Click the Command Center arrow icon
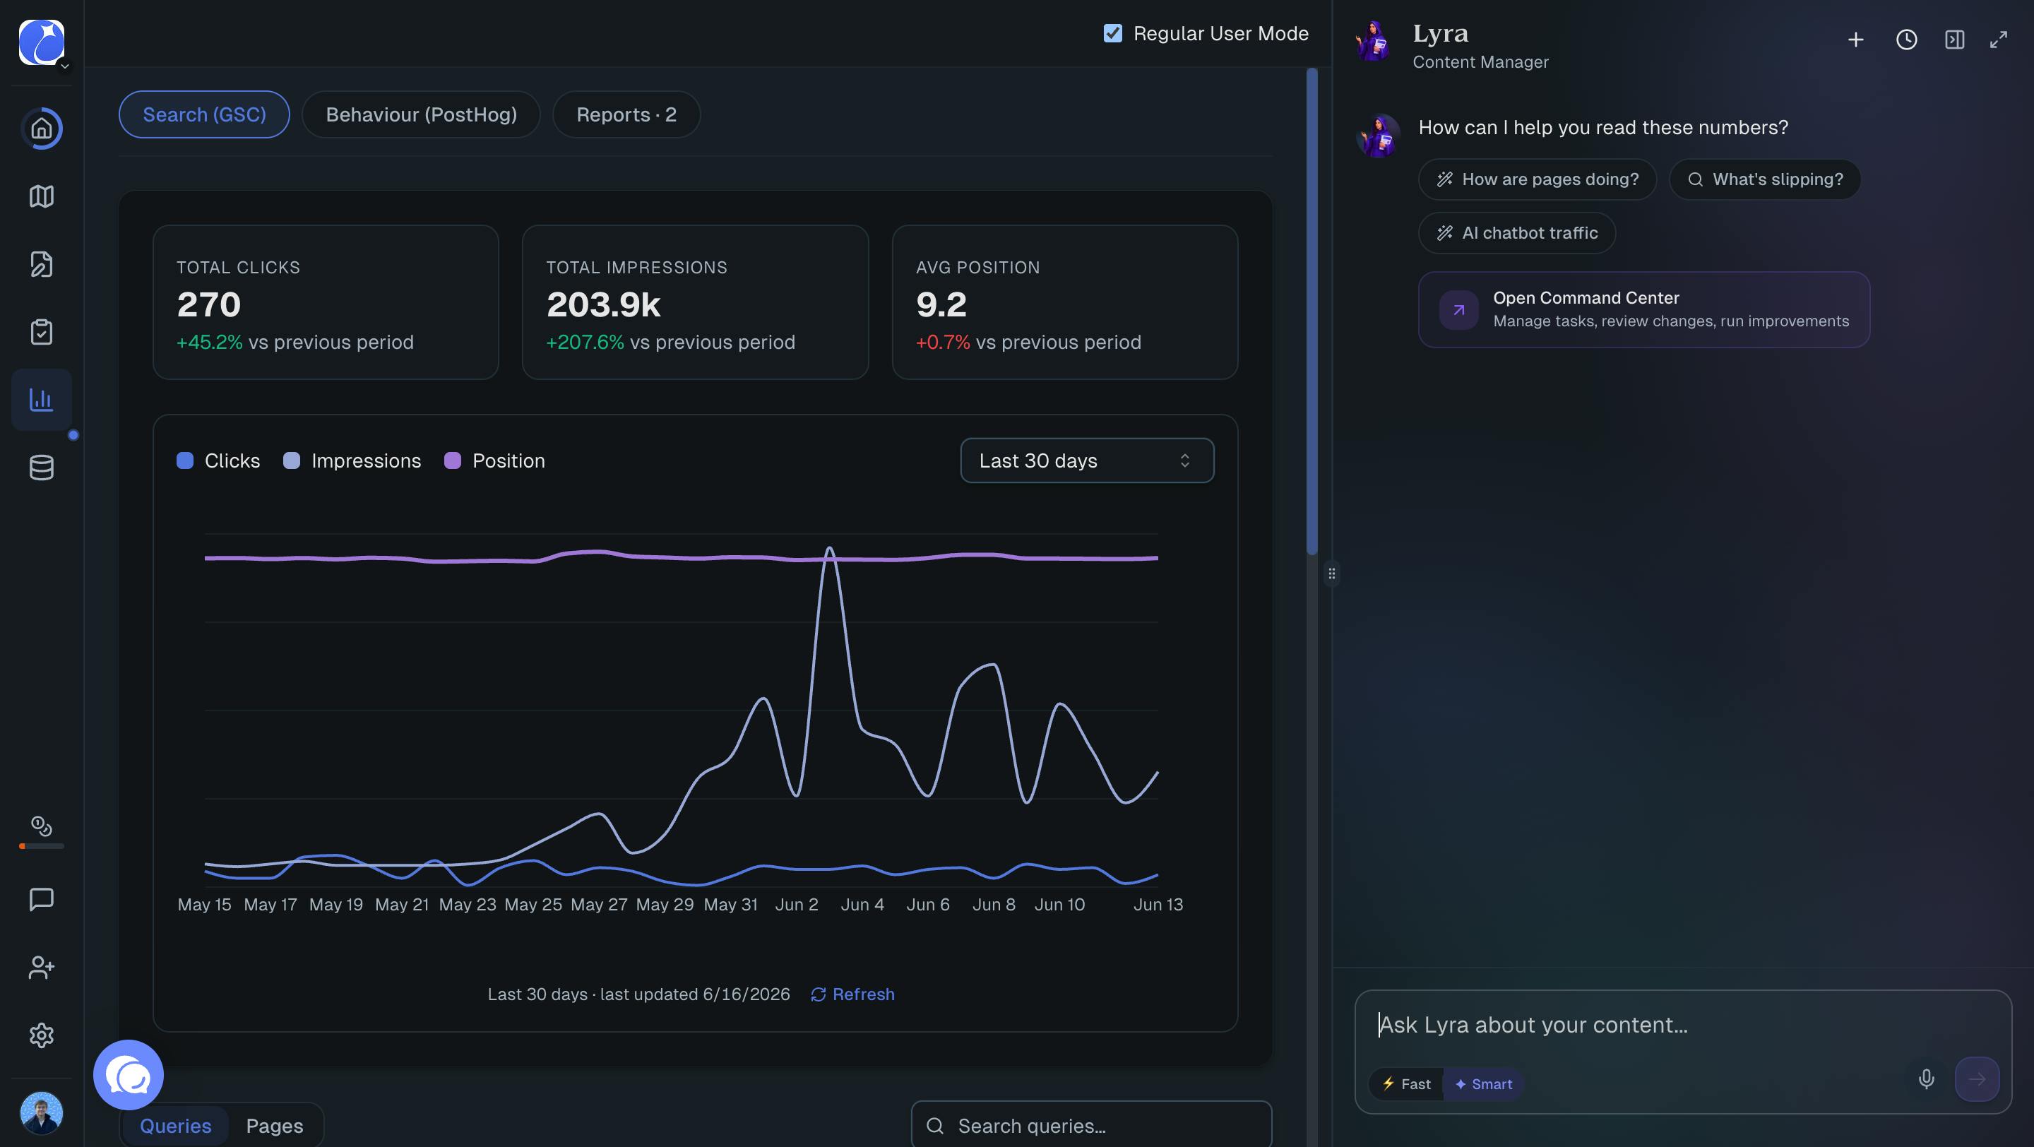This screenshot has width=2034, height=1147. click(x=1458, y=309)
